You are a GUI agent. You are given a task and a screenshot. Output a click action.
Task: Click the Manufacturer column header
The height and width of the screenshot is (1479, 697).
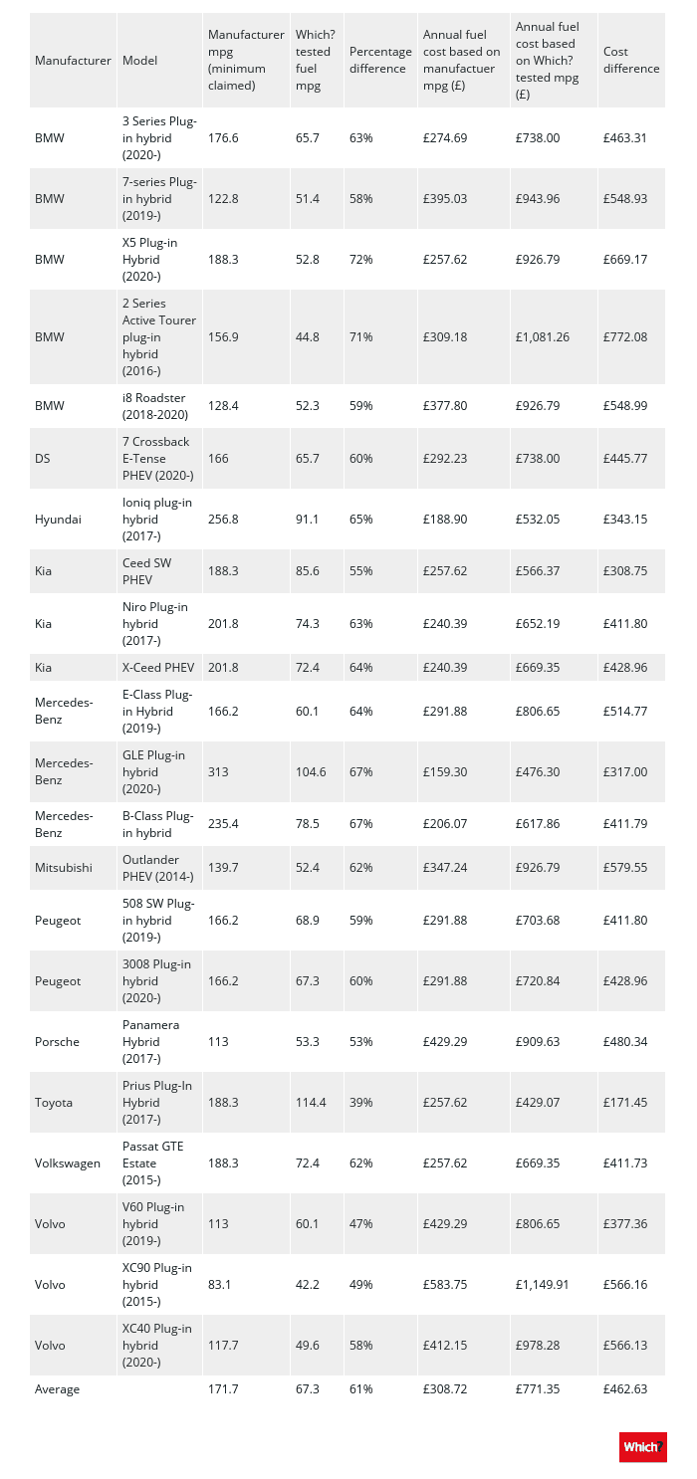pyautogui.click(x=73, y=60)
